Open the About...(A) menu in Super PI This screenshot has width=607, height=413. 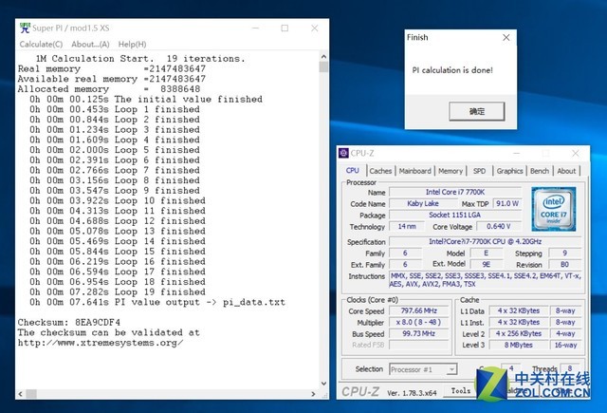click(90, 45)
